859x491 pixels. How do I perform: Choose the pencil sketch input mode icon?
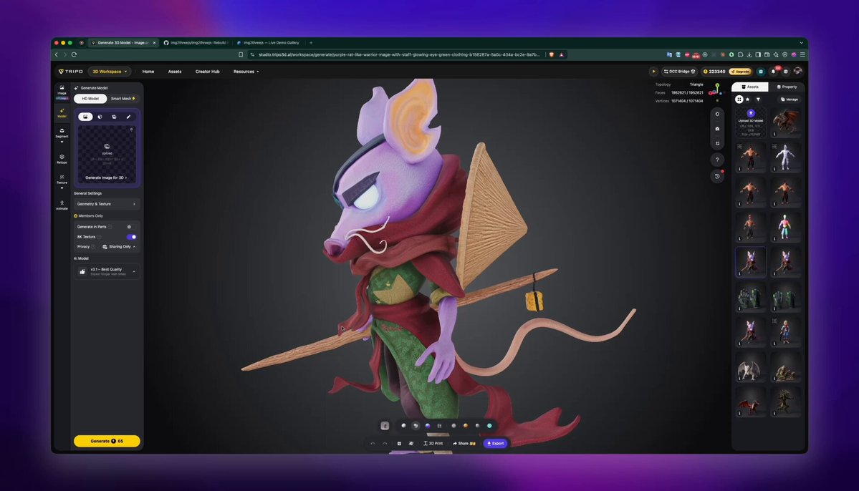tap(129, 117)
